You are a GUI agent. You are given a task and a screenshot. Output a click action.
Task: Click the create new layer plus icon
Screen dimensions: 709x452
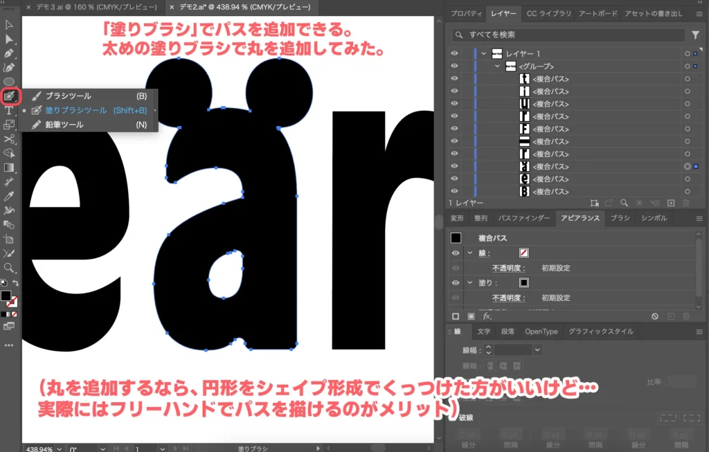coord(670,203)
